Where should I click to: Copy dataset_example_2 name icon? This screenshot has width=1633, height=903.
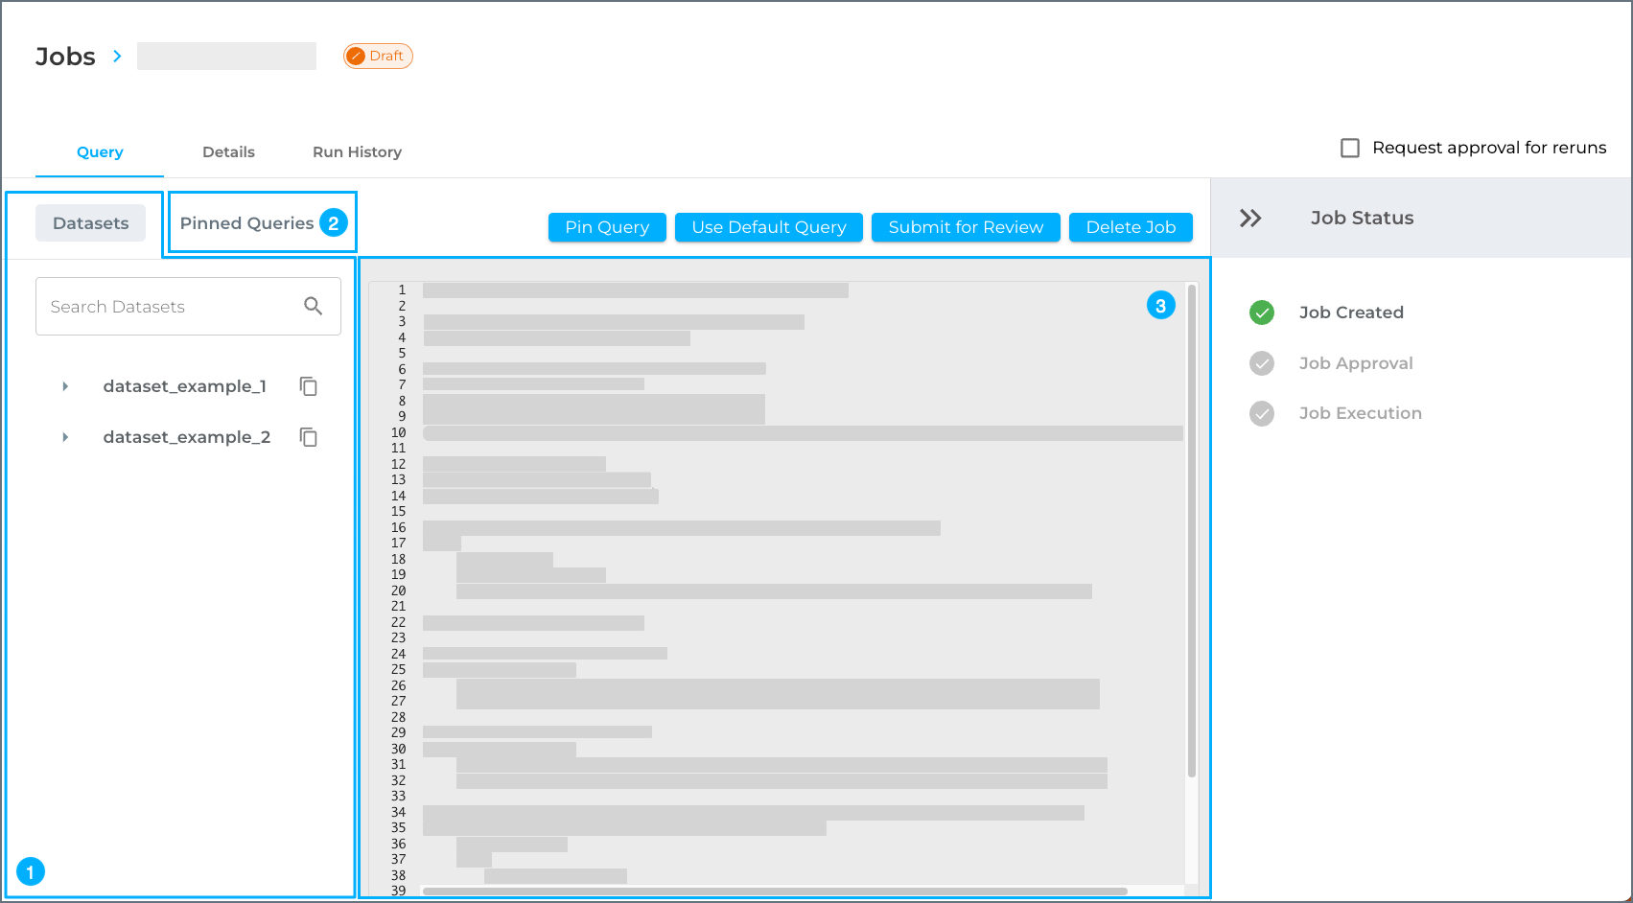coord(308,437)
